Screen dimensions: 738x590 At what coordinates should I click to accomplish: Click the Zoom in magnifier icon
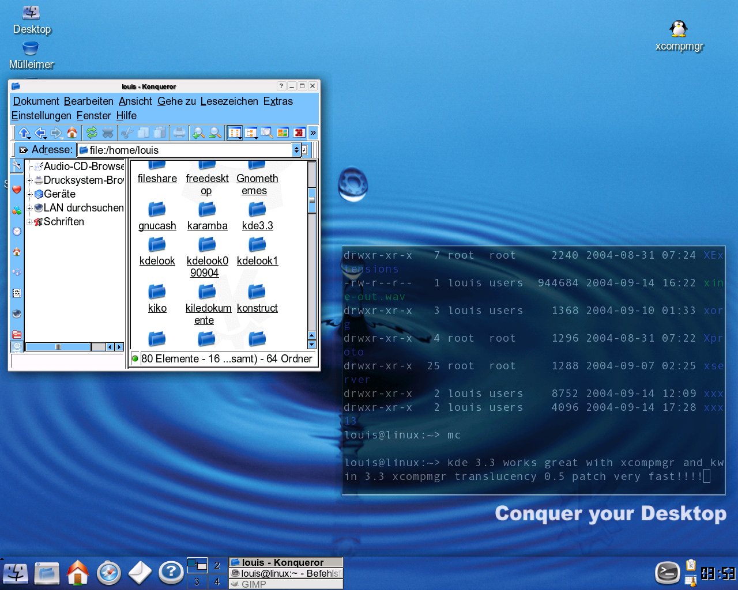pos(198,133)
